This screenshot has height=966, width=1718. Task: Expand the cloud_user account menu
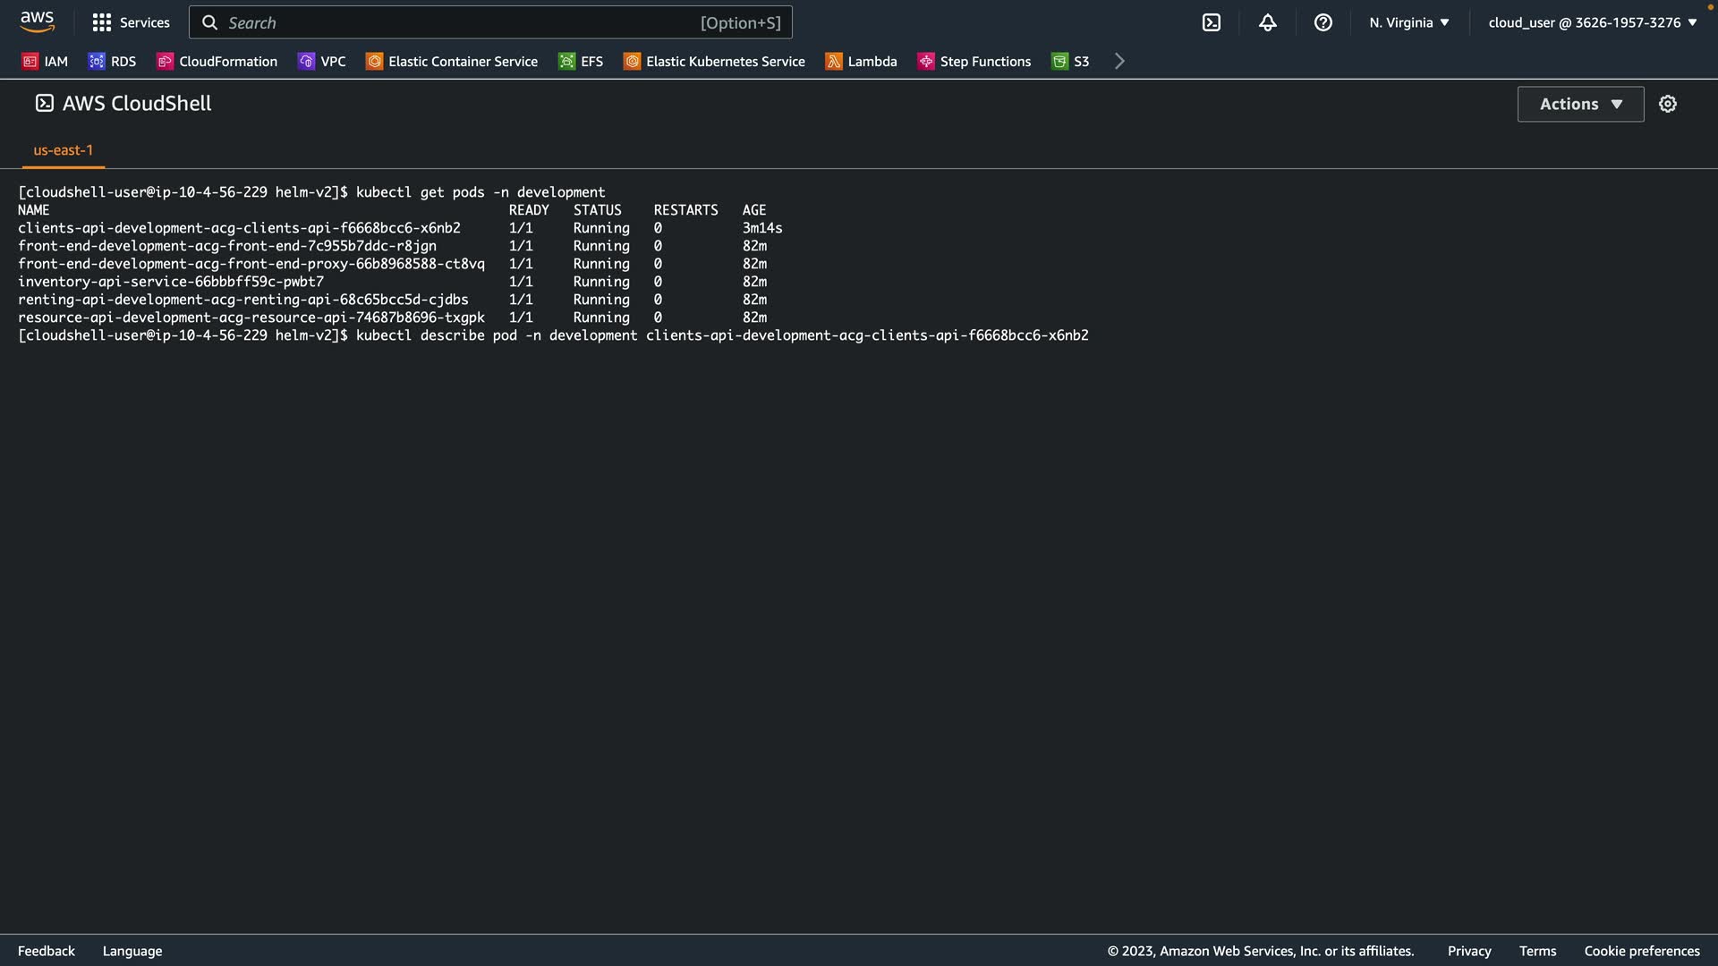click(1592, 22)
